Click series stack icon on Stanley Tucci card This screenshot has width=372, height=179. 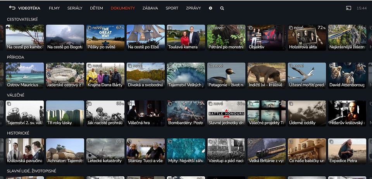pyautogui.click(x=130, y=141)
